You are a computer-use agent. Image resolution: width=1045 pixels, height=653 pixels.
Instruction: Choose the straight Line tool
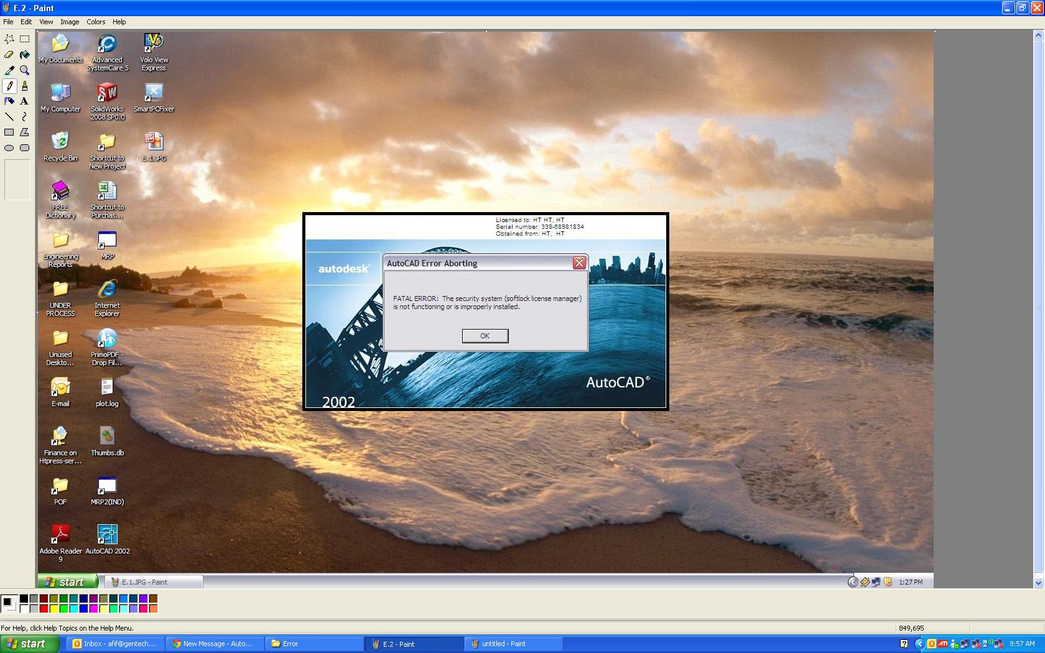[x=9, y=116]
